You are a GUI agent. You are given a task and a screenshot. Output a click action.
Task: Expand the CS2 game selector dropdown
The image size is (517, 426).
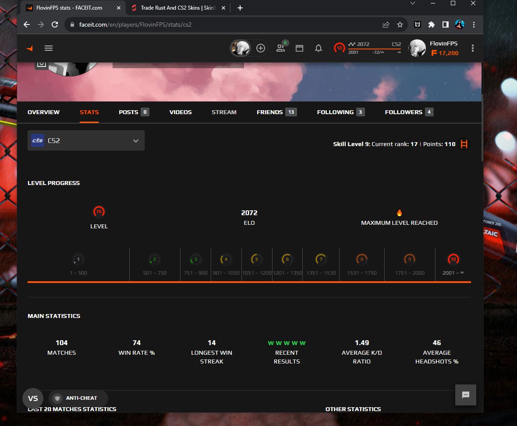click(86, 140)
